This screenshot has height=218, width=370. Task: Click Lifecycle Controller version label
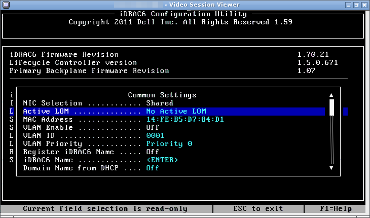pyautogui.click(x=73, y=63)
